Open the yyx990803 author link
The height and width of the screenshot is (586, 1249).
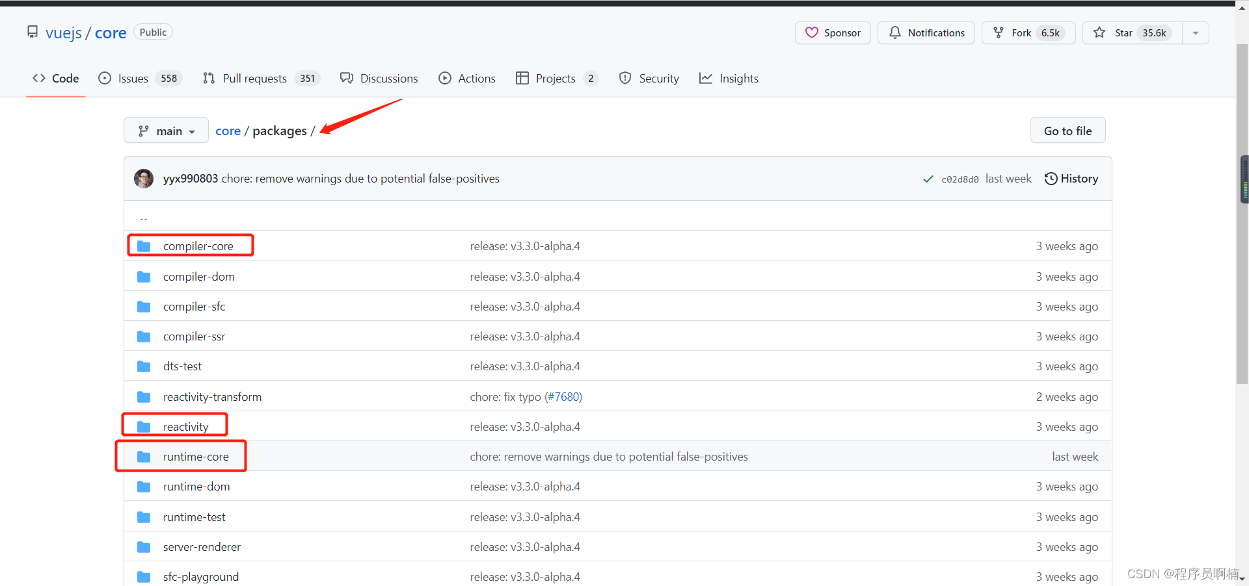coord(191,179)
